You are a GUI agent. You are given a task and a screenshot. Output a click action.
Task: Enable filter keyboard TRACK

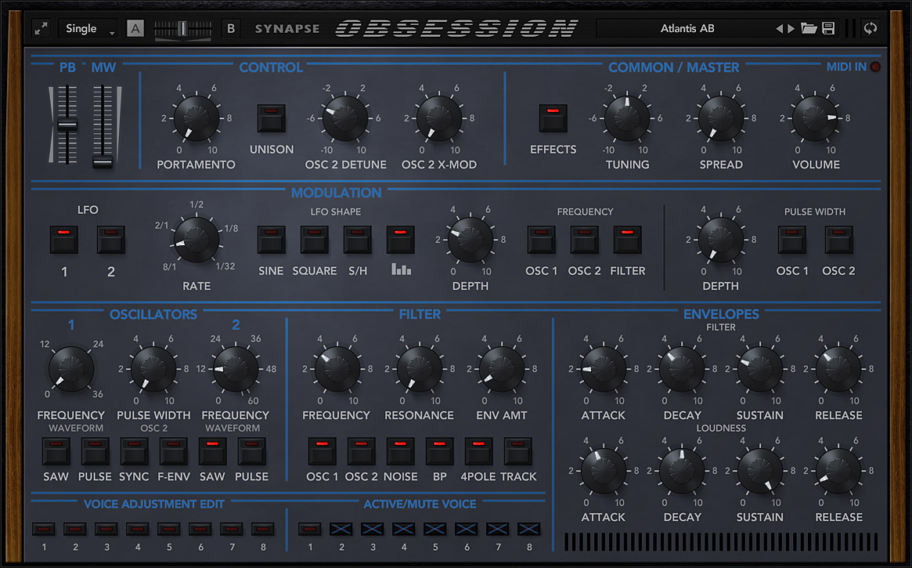tap(517, 449)
